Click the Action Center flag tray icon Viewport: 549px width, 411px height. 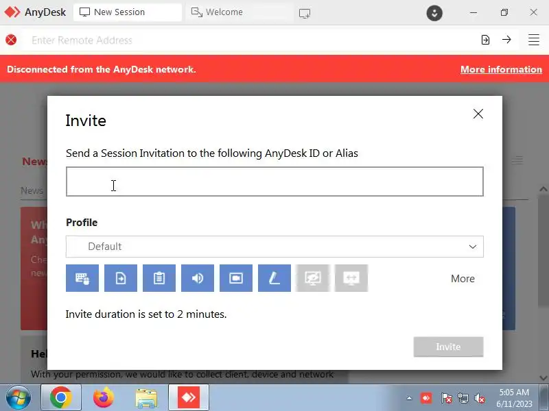coord(446,399)
